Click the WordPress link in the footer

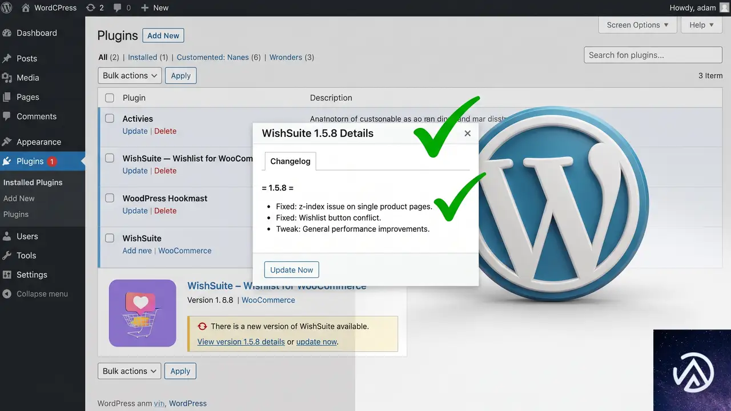coord(188,404)
